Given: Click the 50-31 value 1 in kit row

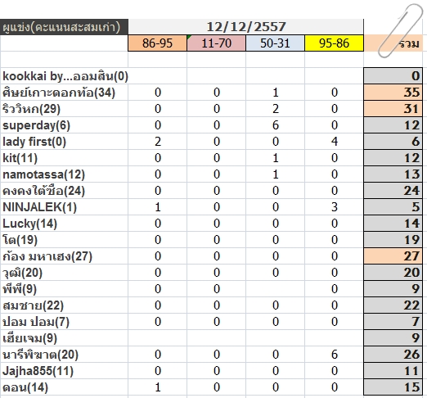Looking at the screenshot, I should [x=275, y=158].
